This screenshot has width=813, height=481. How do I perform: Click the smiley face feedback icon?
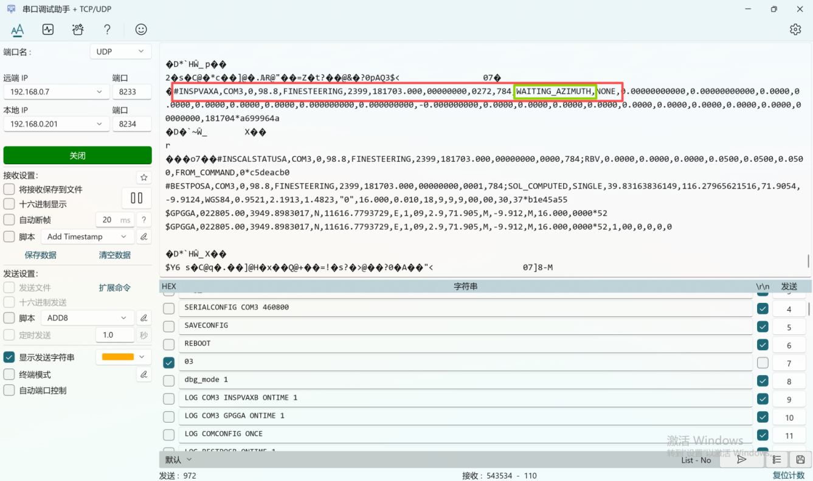click(x=141, y=29)
